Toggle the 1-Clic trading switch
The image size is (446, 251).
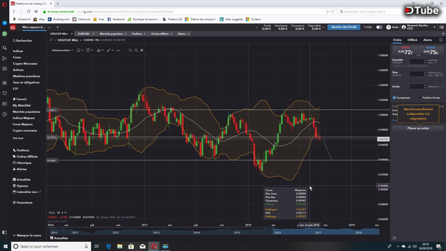click(x=379, y=27)
